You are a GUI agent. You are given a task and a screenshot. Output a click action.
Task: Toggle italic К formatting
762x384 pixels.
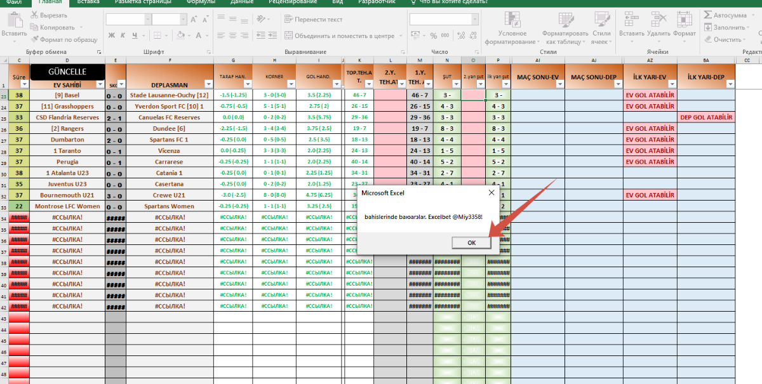tap(123, 36)
